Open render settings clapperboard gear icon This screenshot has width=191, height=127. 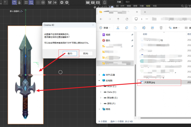[98, 3]
